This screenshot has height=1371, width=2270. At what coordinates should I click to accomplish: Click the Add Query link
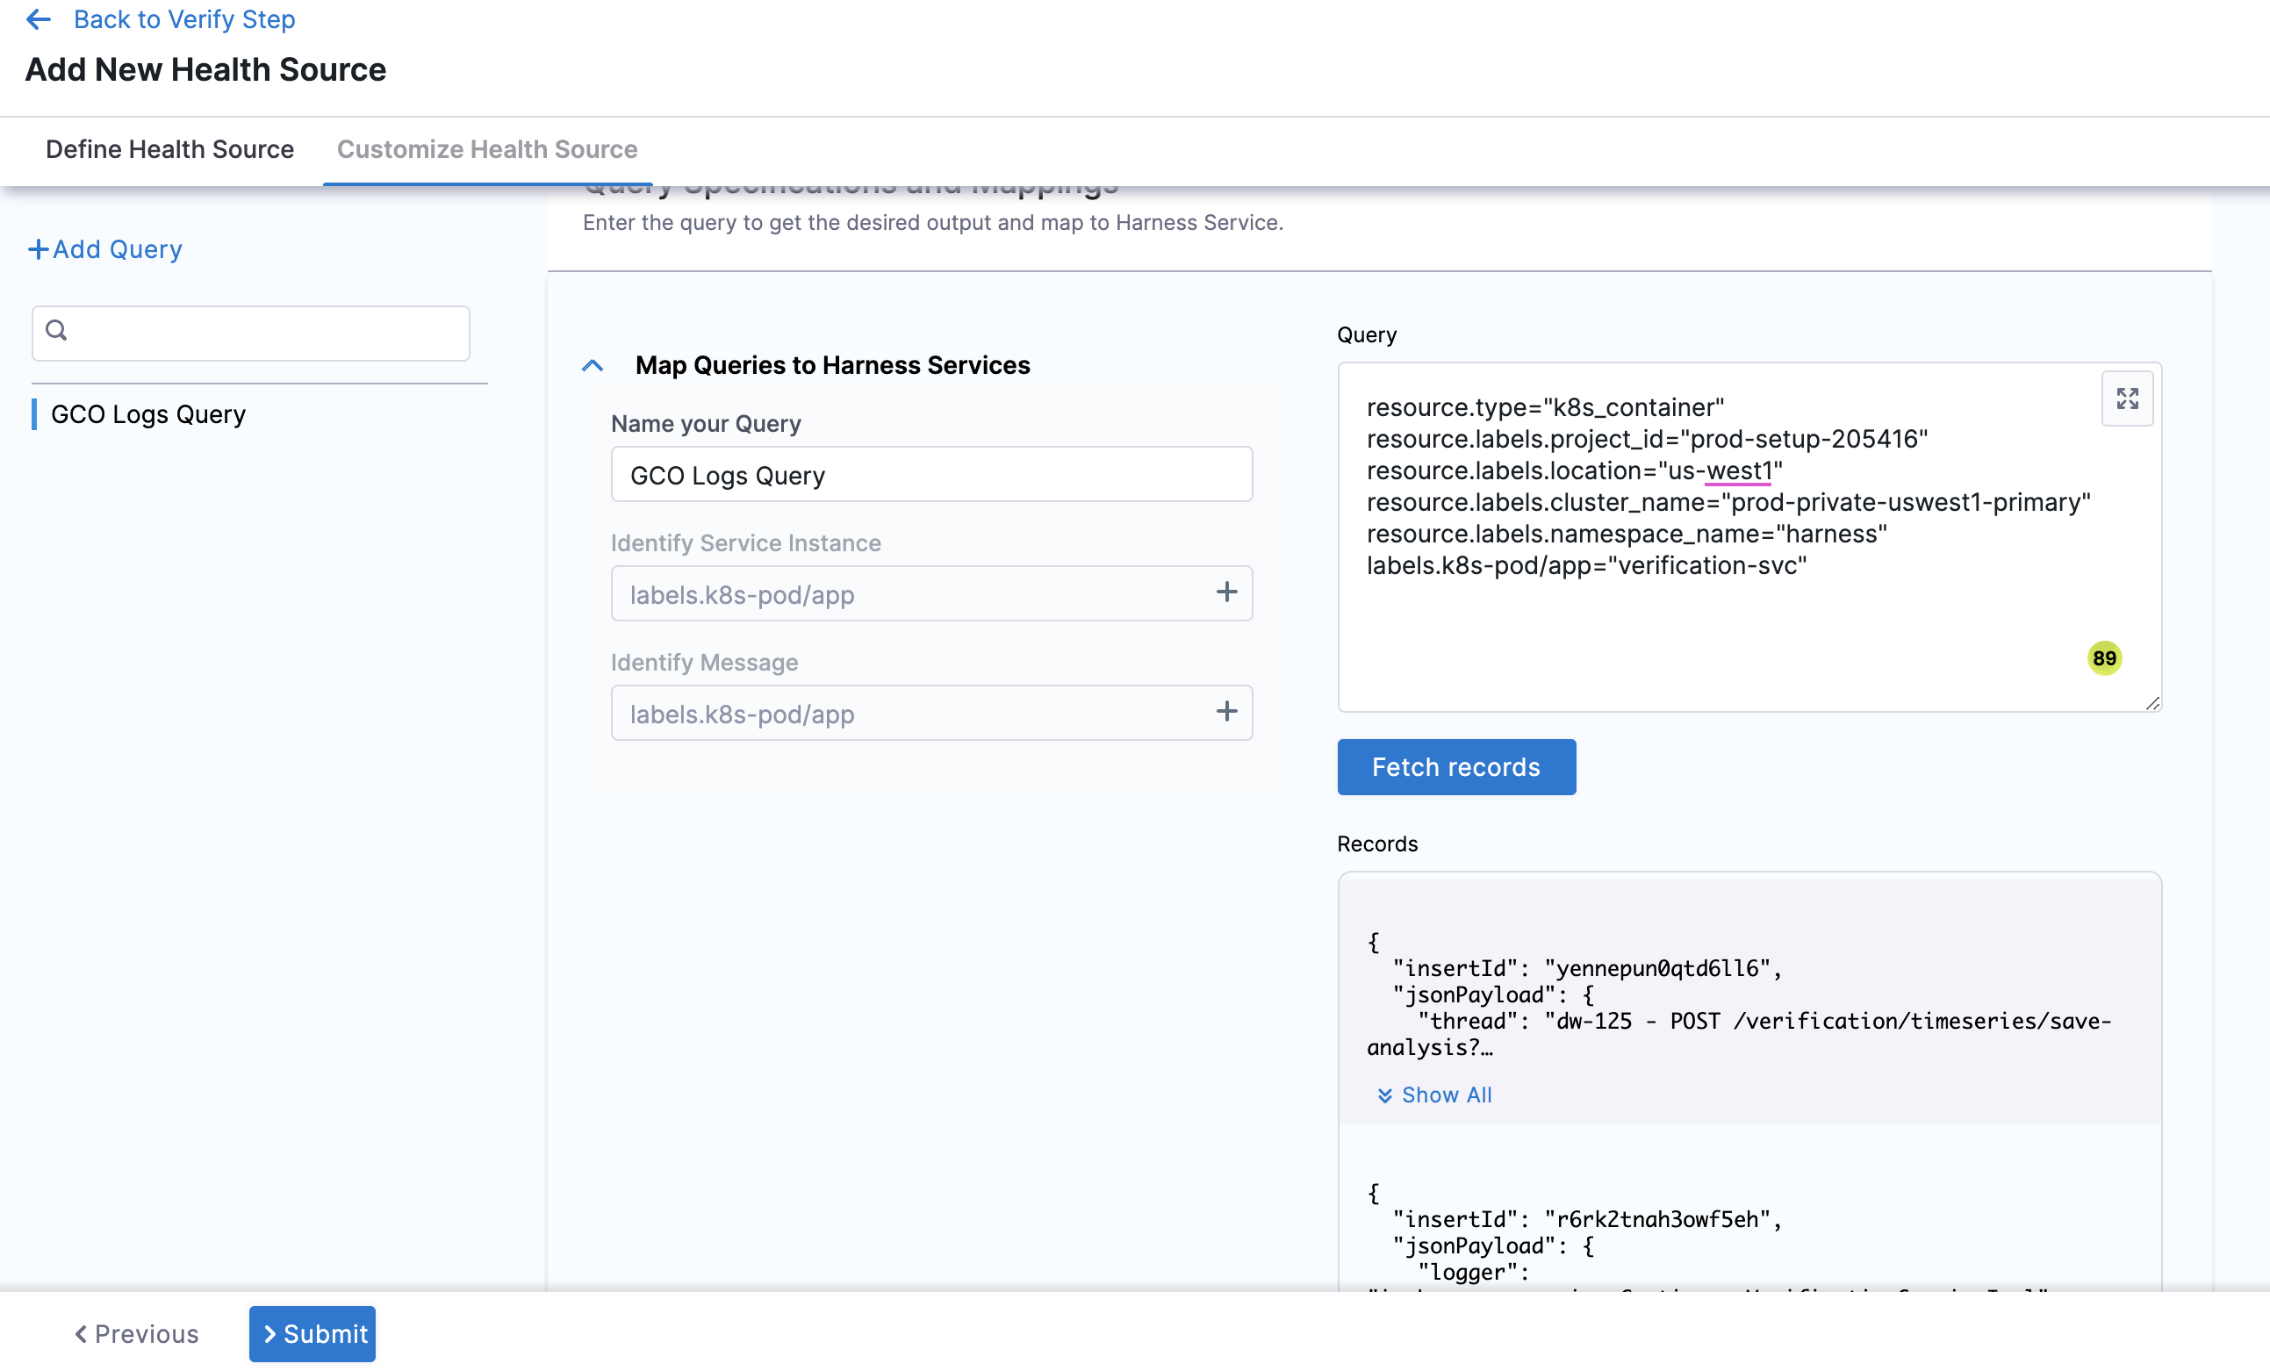106,249
